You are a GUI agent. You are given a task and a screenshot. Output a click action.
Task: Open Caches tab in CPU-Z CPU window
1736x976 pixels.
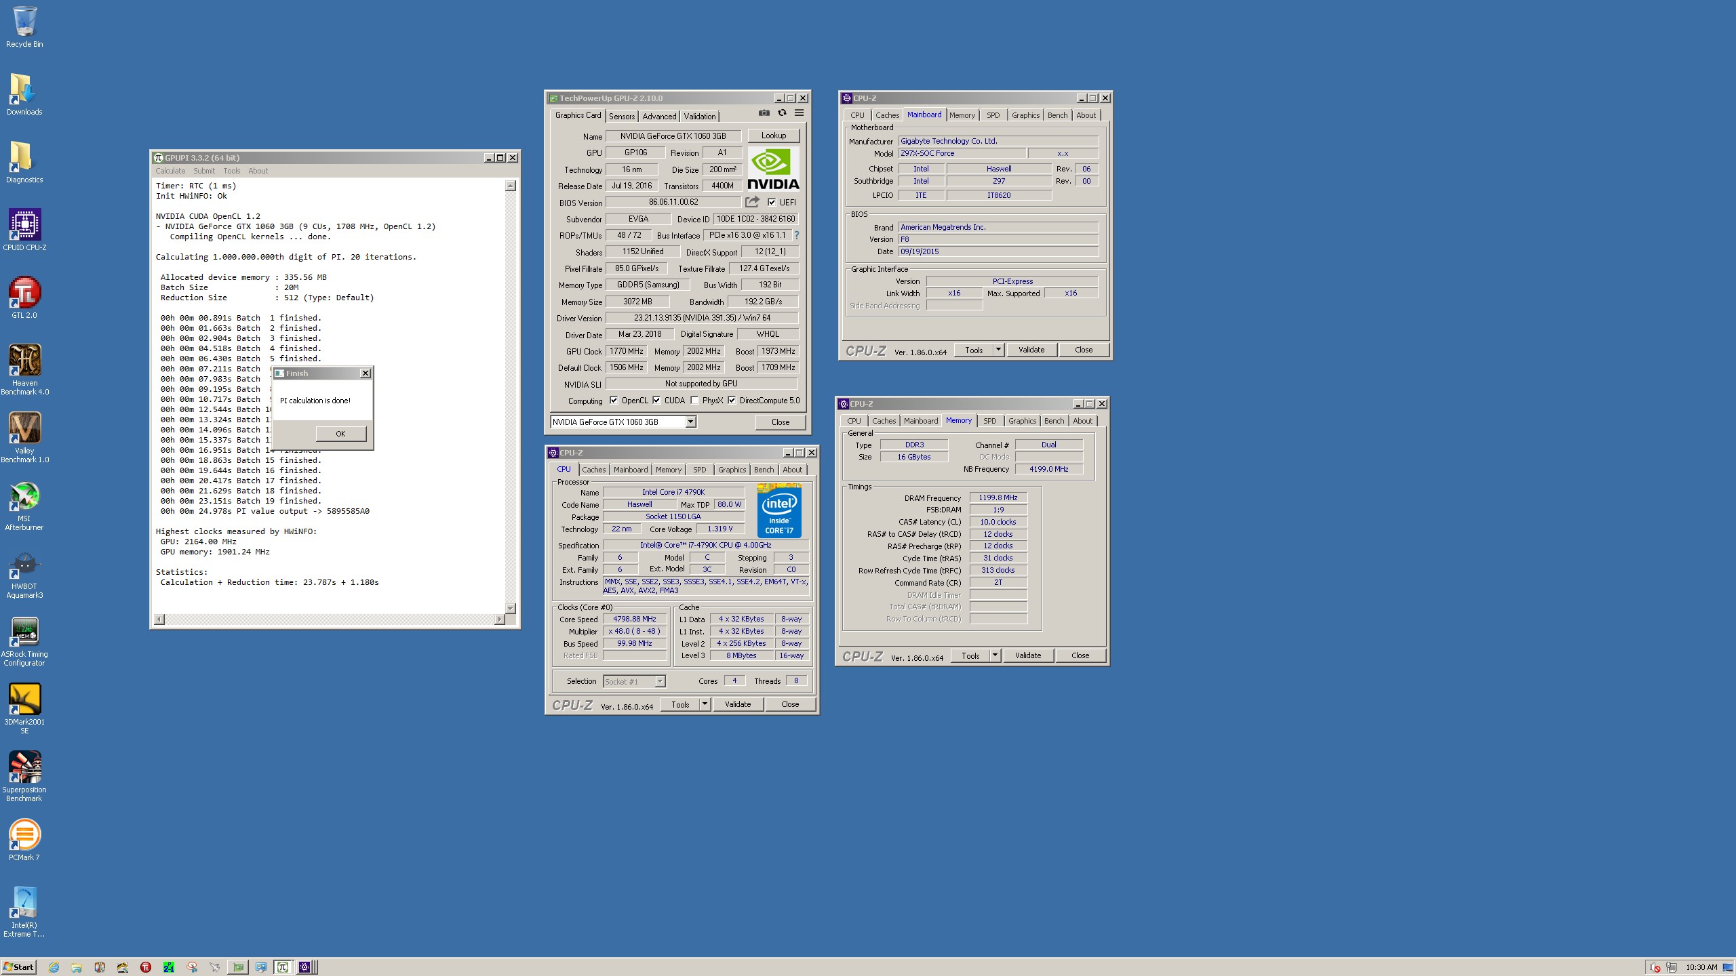pos(594,470)
